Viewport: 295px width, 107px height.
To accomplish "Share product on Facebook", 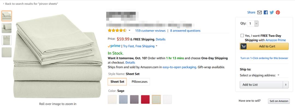I will [266, 12].
